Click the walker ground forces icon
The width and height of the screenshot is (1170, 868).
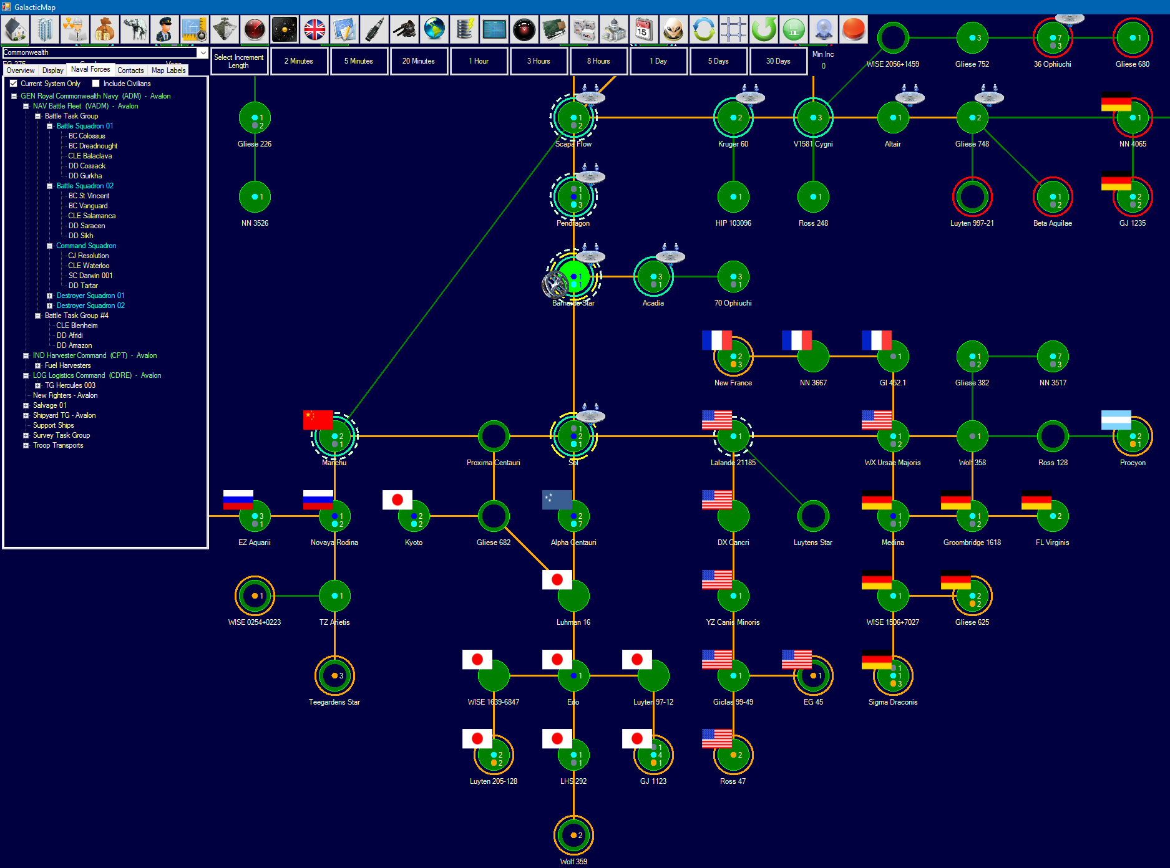(135, 29)
